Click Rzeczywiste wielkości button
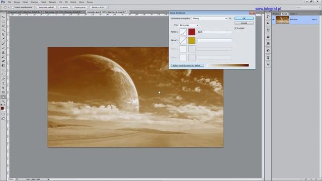Image resolution: width=322 pixels, height=181 pixels. 46,7
